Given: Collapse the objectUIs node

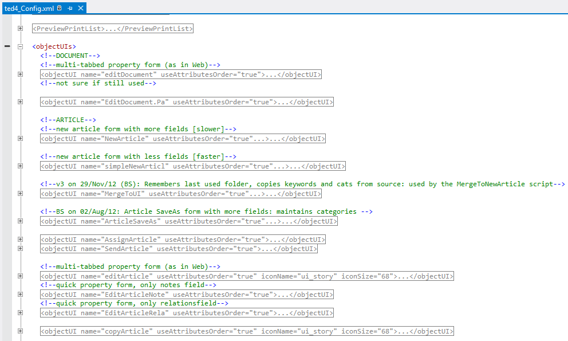Looking at the screenshot, I should 20,46.
